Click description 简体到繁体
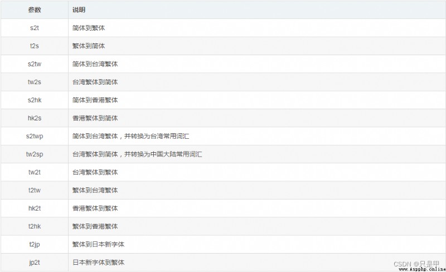446x272 pixels. coord(89,28)
